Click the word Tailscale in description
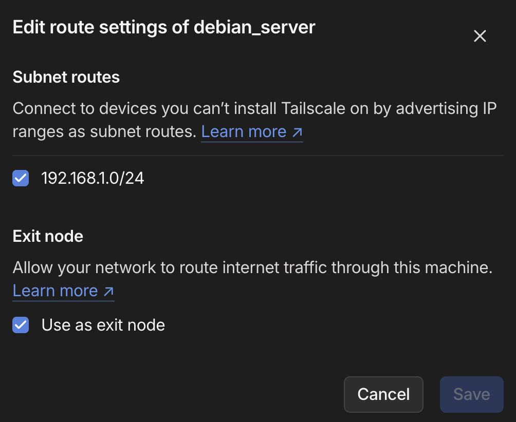This screenshot has height=422, width=516. click(x=313, y=109)
